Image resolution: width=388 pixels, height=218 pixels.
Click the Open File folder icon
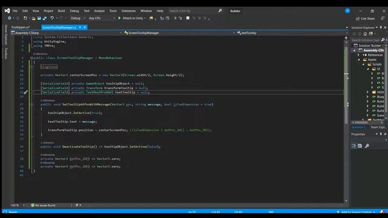(33, 18)
